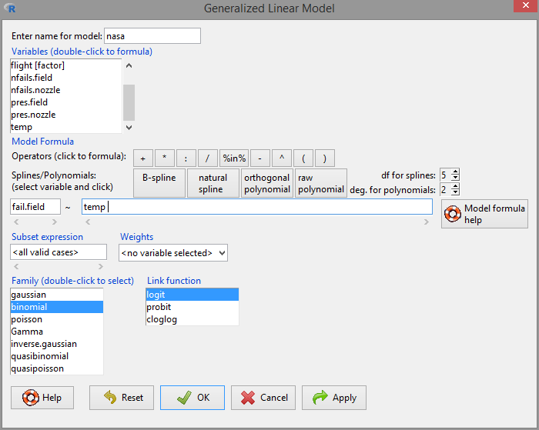Insert an opening parenthesis into formula
This screenshot has width=539, height=430.
pyautogui.click(x=303, y=158)
